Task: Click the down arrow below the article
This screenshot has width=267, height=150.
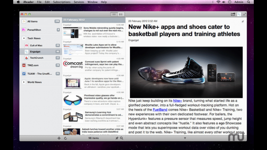Action: coord(185,138)
